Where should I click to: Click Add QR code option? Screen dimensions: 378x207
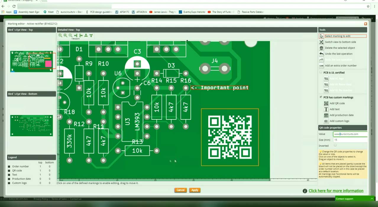[337, 103]
